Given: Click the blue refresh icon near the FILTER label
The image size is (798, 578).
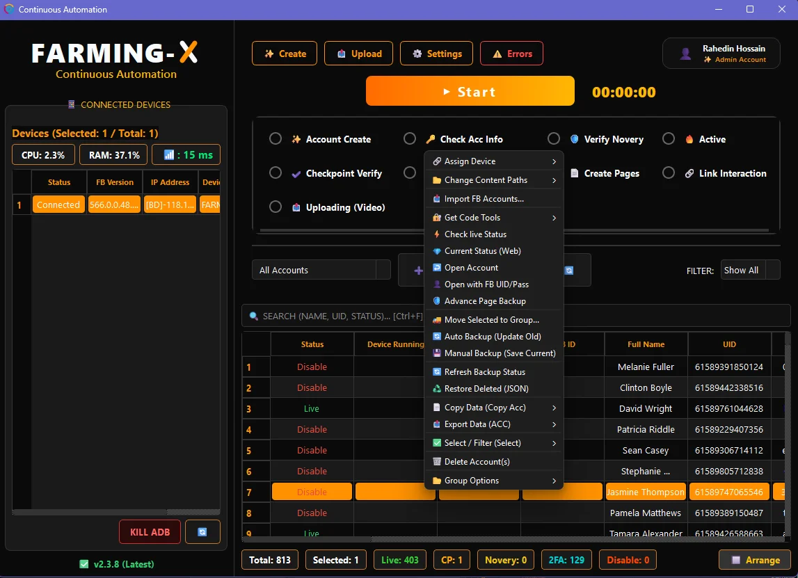Looking at the screenshot, I should (569, 270).
